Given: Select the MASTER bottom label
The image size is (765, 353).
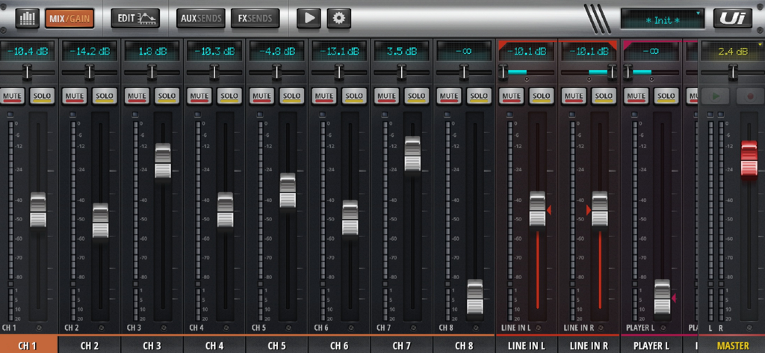Looking at the screenshot, I should click(x=732, y=346).
